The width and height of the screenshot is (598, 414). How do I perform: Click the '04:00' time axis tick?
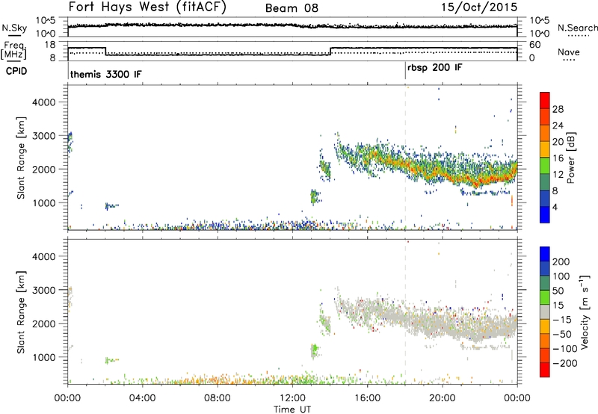coord(142,398)
